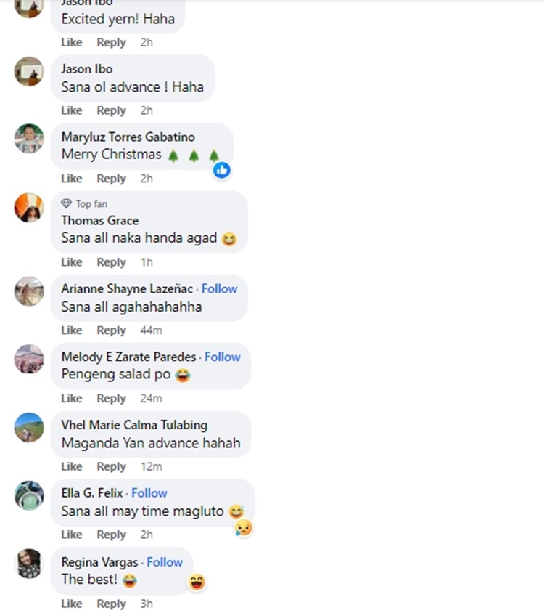Click the crying reaction on Ella G. Felix's comment
The image size is (544, 613).
click(x=243, y=528)
